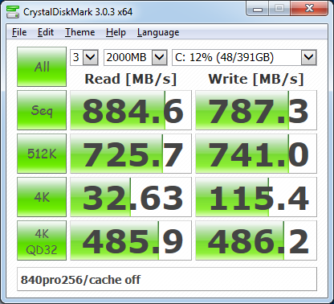Click Seq read result 884.6

[x=131, y=110]
